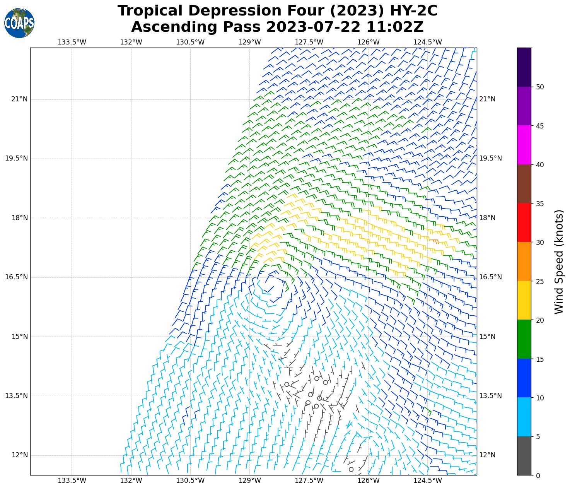
Task: Click the Tropical Depression Four title line
Action: pyautogui.click(x=277, y=11)
